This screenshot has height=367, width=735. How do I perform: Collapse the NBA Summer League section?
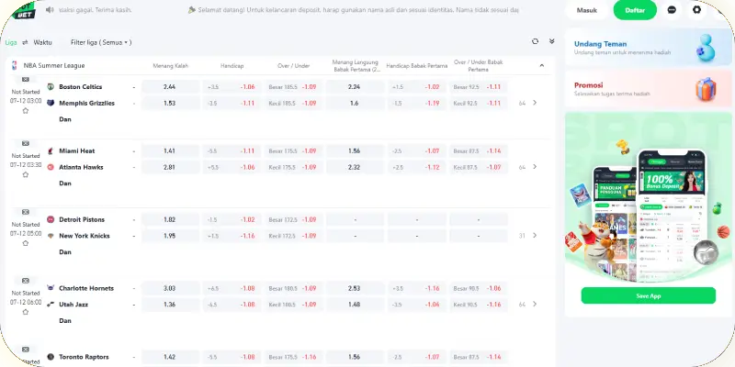click(542, 65)
